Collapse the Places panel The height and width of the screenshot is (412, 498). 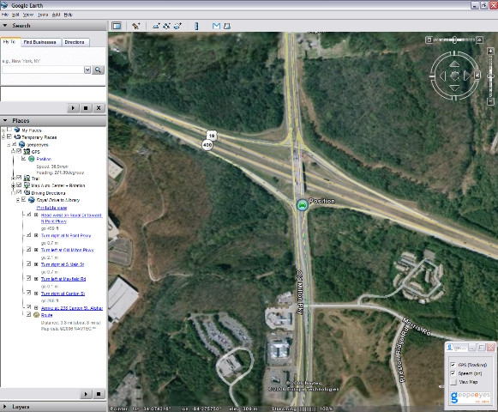click(x=5, y=120)
